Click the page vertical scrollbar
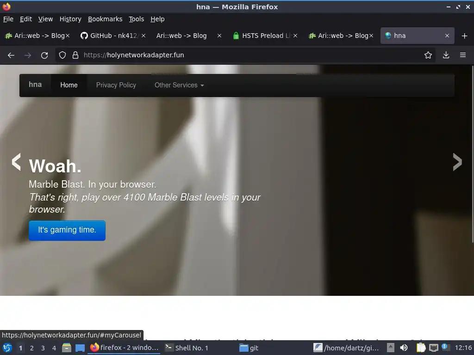474x355 pixels. 473,154
